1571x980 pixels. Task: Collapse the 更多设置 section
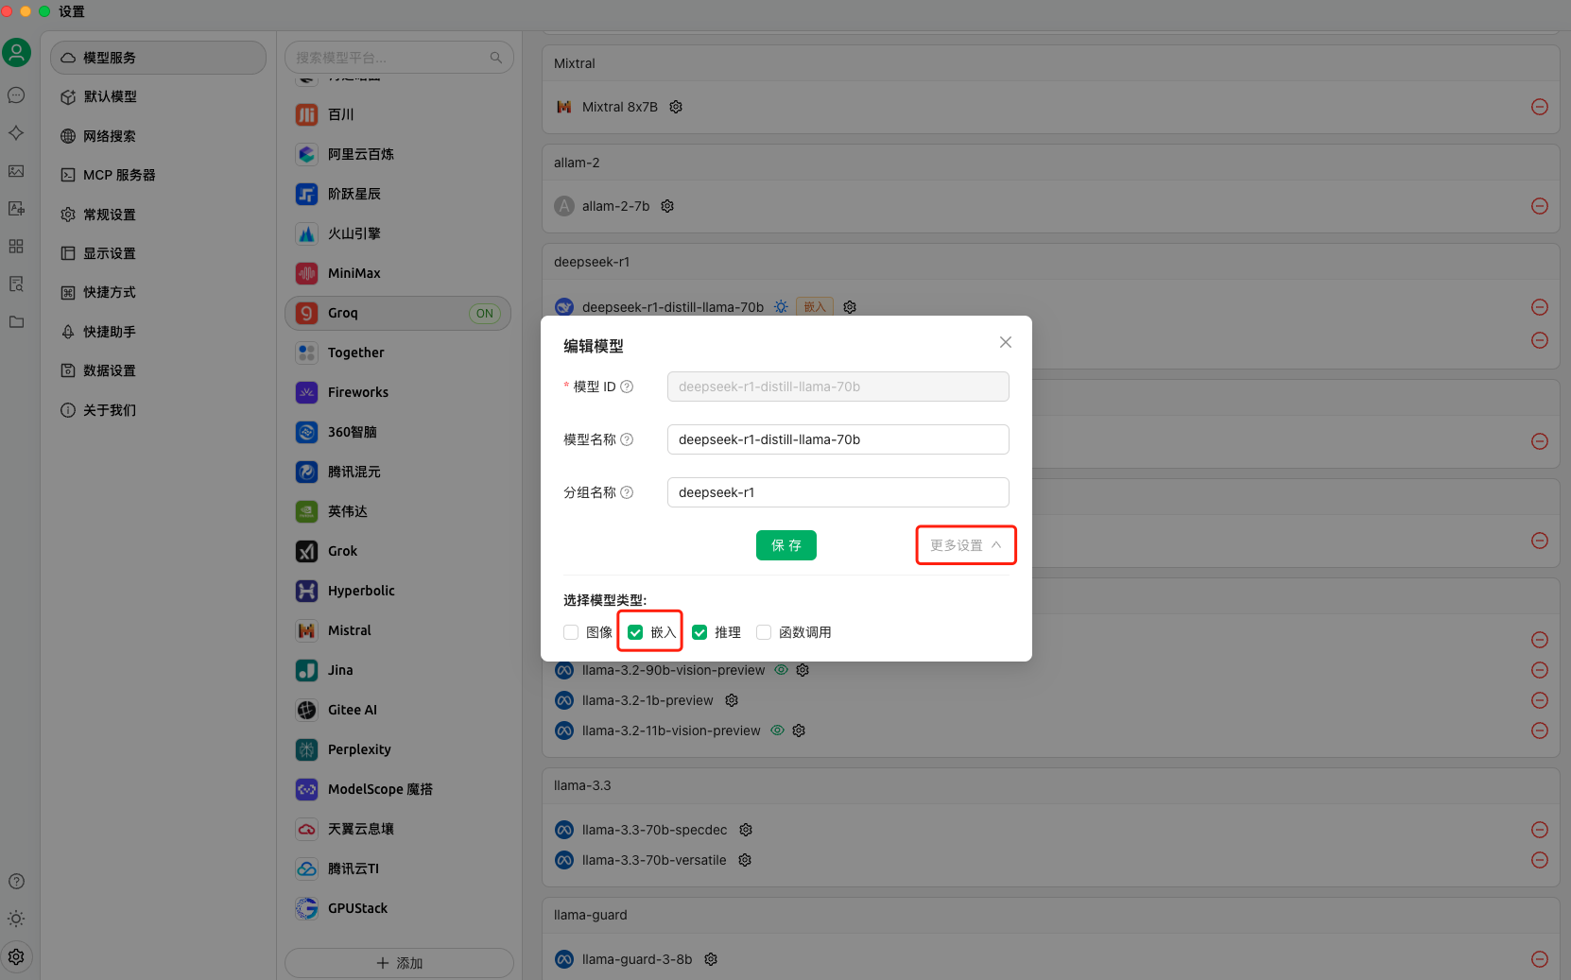coord(965,544)
